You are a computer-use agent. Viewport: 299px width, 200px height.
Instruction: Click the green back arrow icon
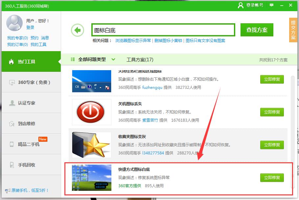point(78,30)
